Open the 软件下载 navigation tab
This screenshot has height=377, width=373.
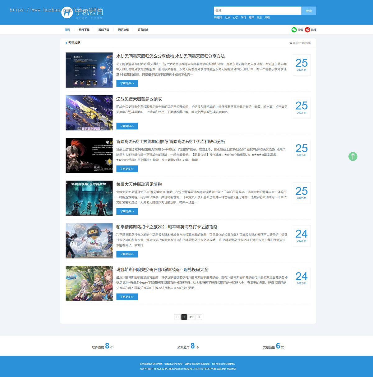pos(84,30)
